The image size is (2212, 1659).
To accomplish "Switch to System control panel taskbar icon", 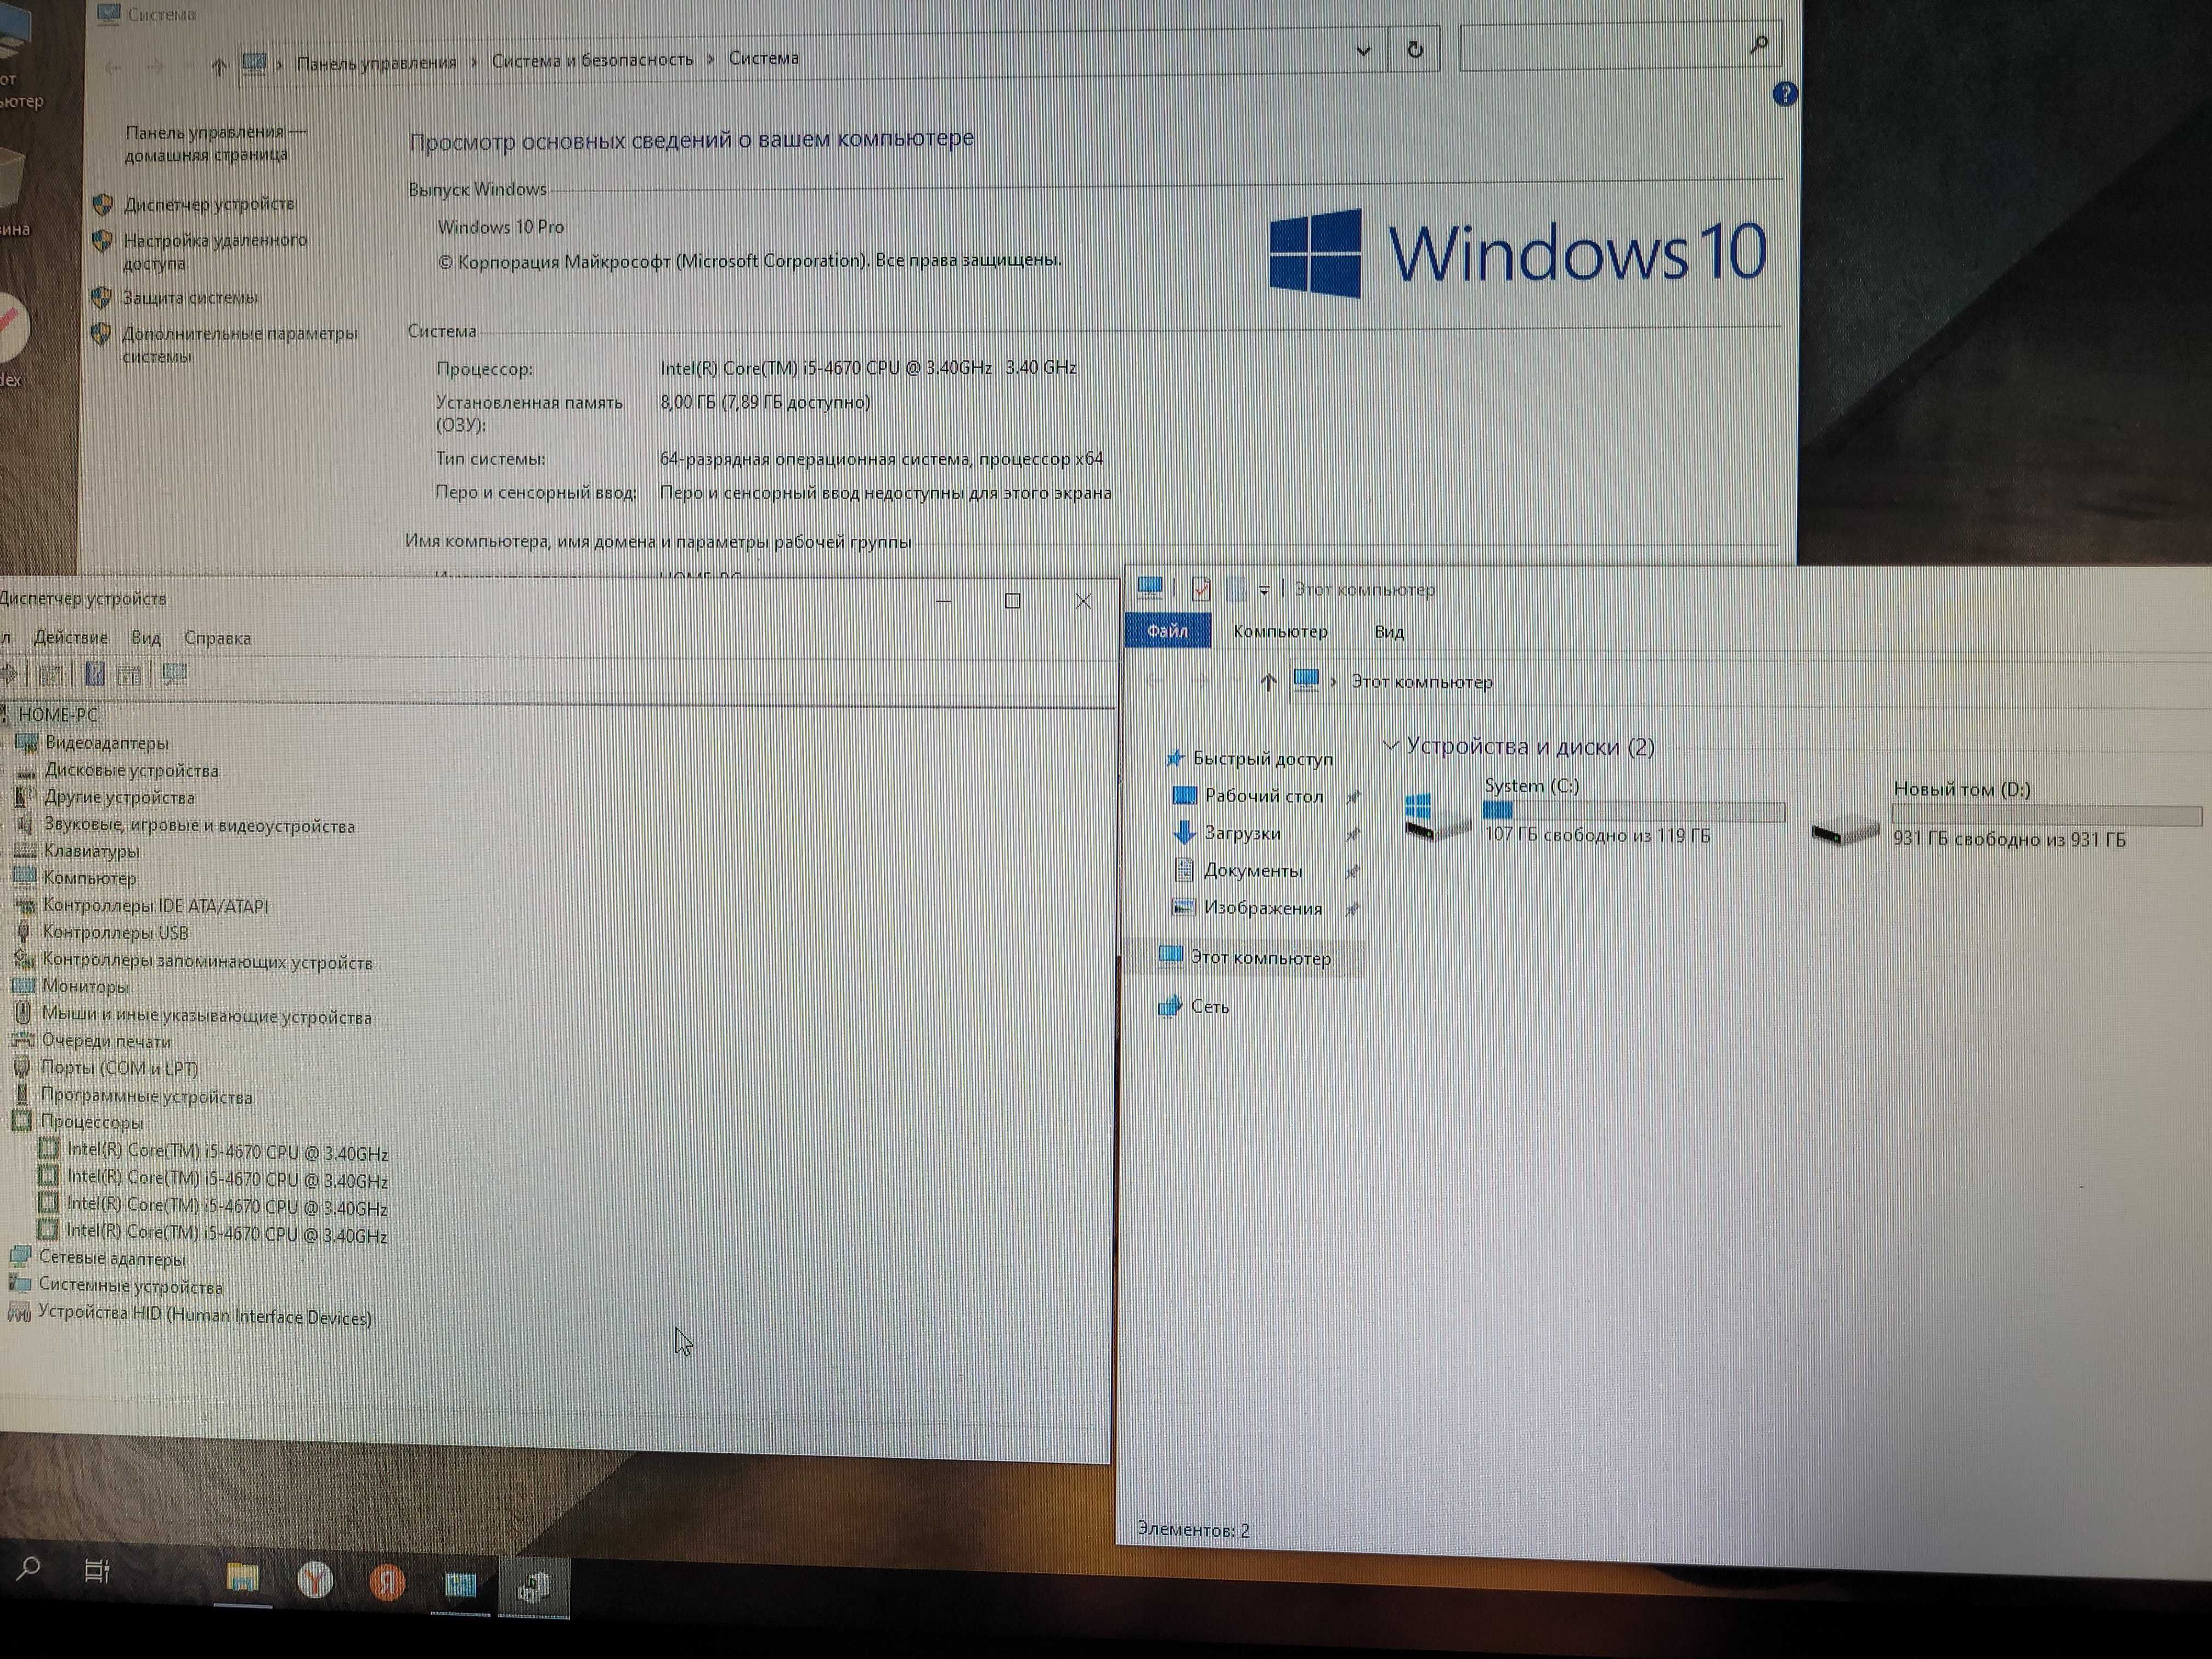I will [x=460, y=1584].
